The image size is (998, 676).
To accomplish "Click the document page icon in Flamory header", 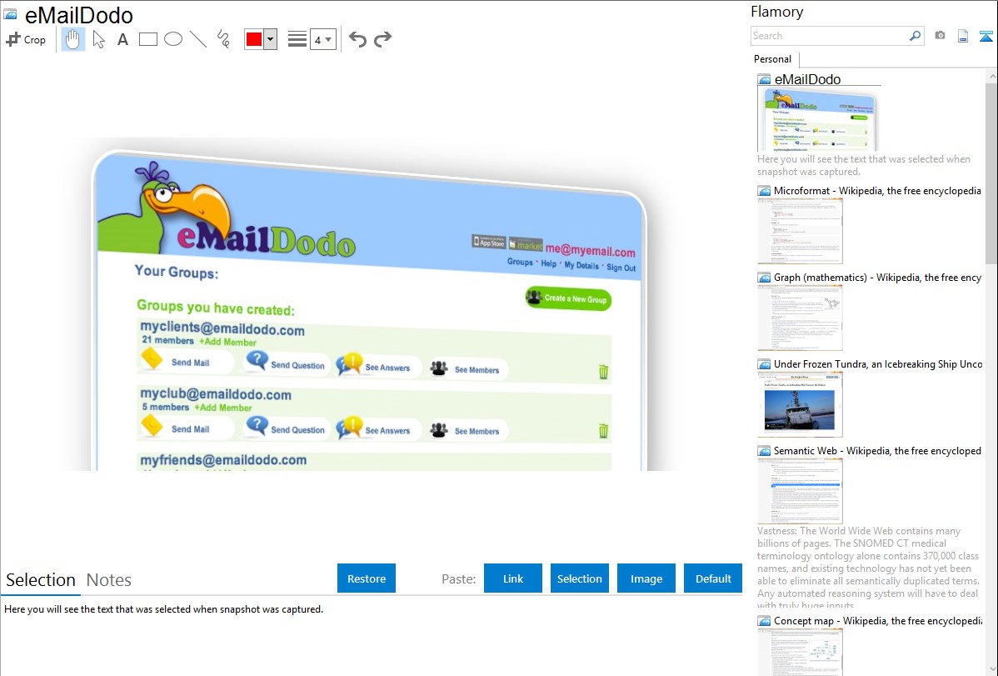I will (963, 36).
